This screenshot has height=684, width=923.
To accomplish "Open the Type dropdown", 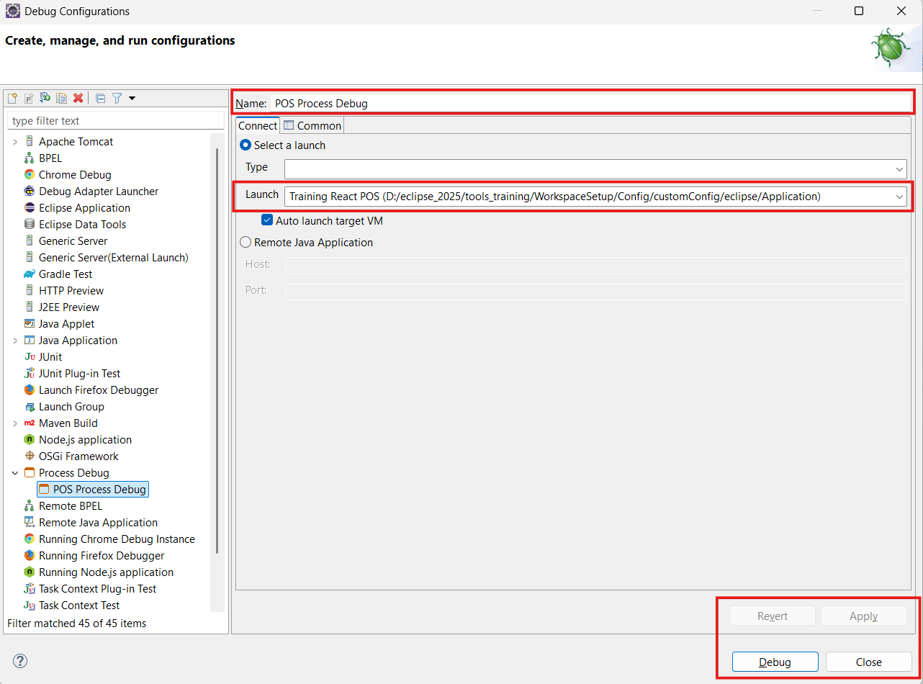I will (899, 168).
